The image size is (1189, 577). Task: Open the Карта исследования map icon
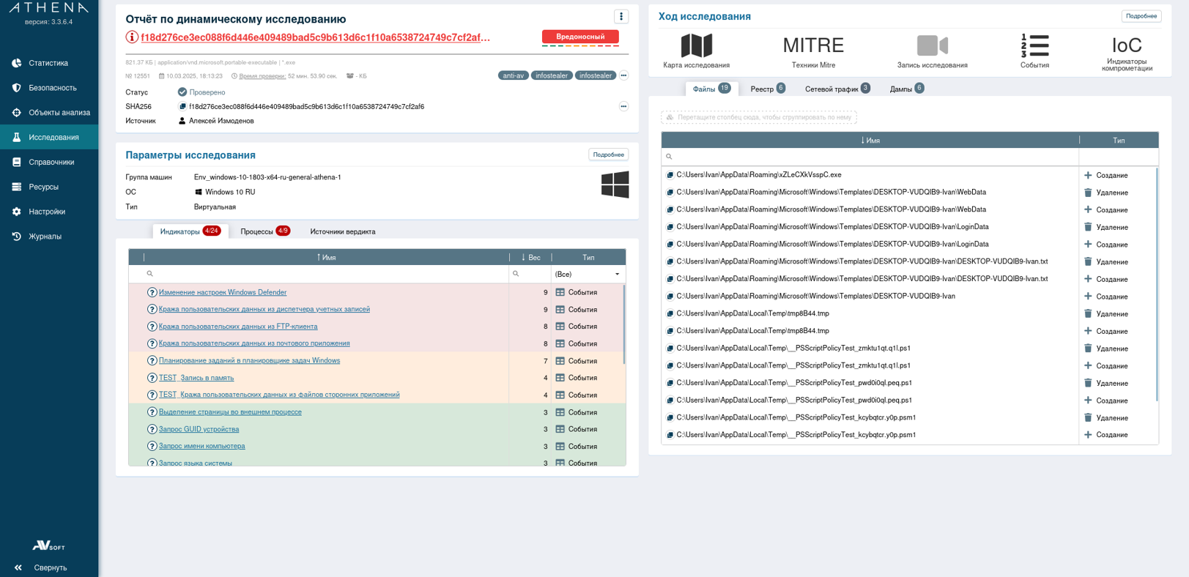(x=696, y=46)
